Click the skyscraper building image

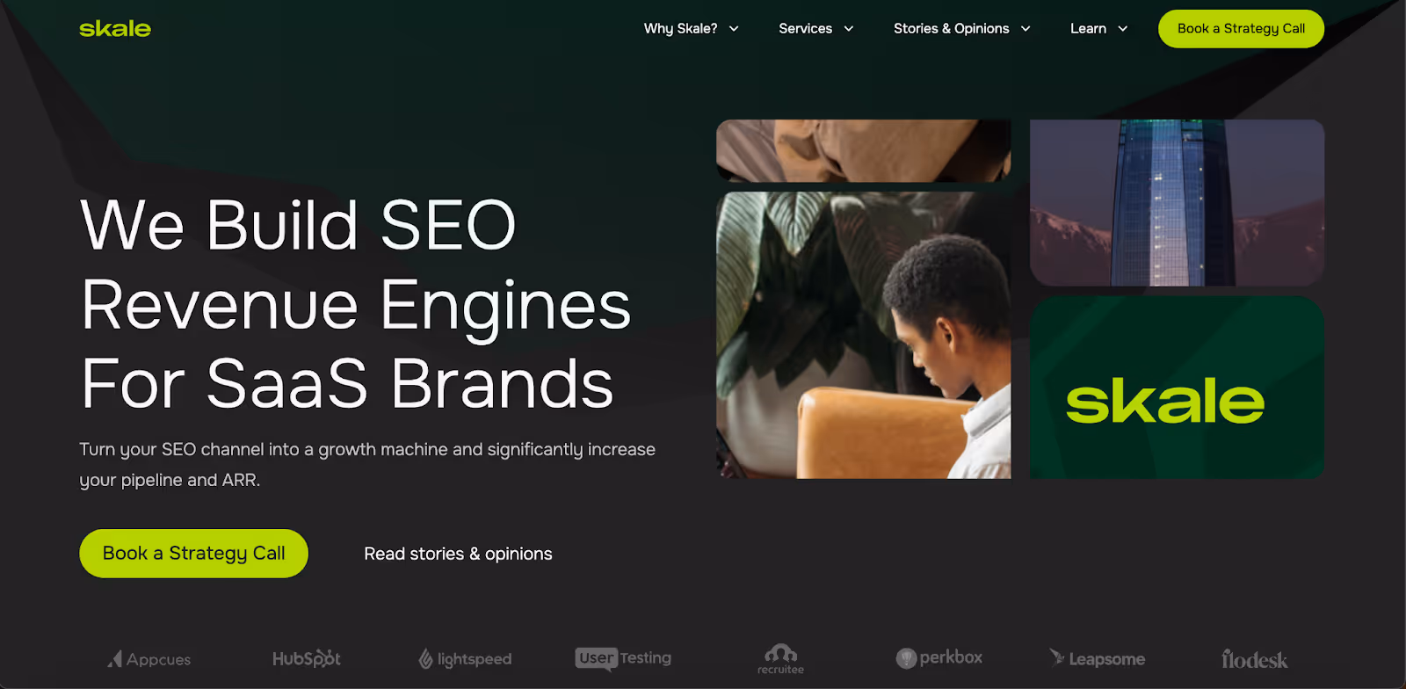click(x=1177, y=203)
